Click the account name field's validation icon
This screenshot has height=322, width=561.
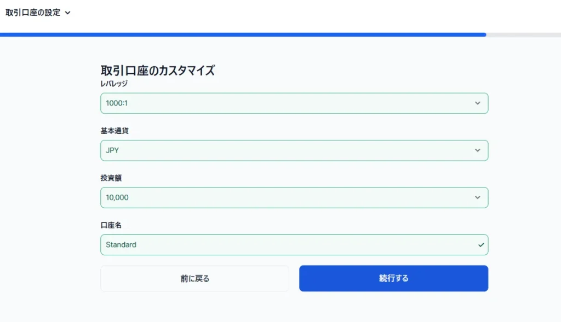480,244
